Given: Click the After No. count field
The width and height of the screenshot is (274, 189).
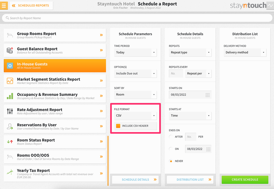Looking at the screenshot, I should point(191,137).
